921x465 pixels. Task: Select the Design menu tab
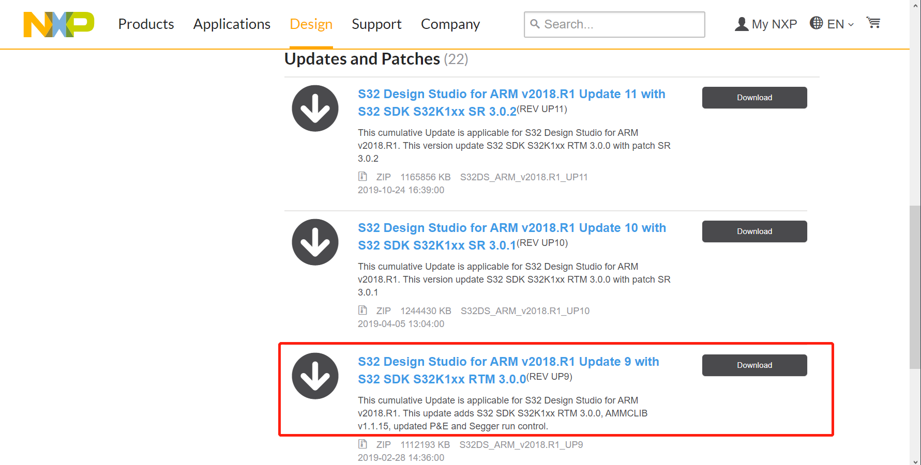coord(311,24)
